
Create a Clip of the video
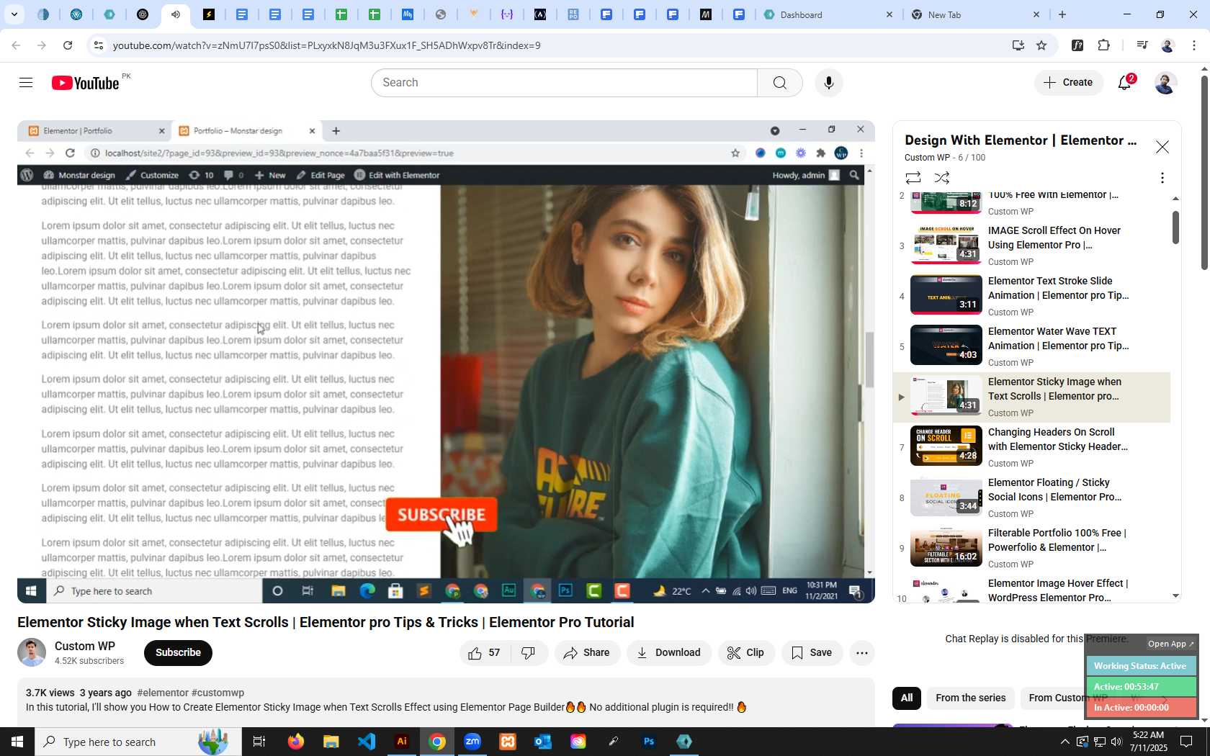746,653
